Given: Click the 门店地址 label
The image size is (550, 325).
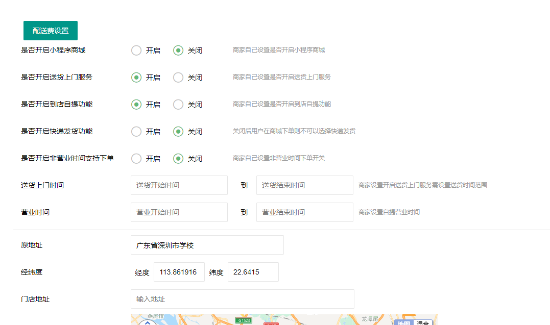Looking at the screenshot, I should 35,299.
